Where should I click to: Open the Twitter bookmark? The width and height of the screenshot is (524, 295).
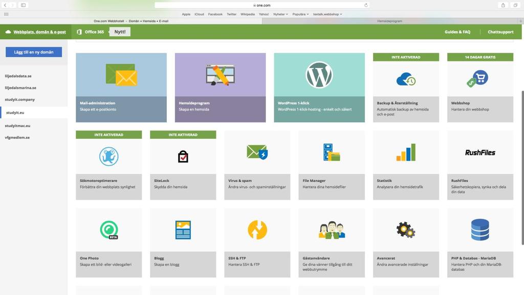pyautogui.click(x=232, y=14)
